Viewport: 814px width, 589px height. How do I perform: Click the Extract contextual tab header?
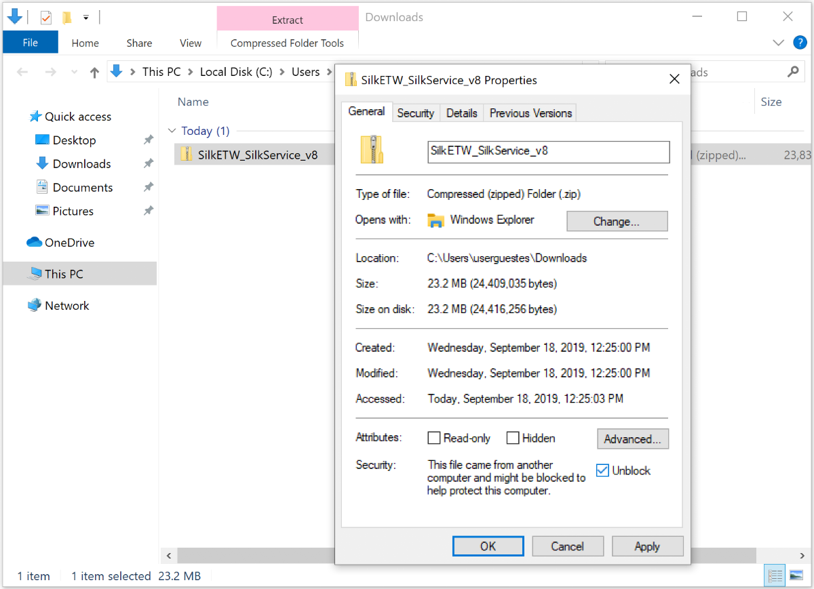coord(288,20)
